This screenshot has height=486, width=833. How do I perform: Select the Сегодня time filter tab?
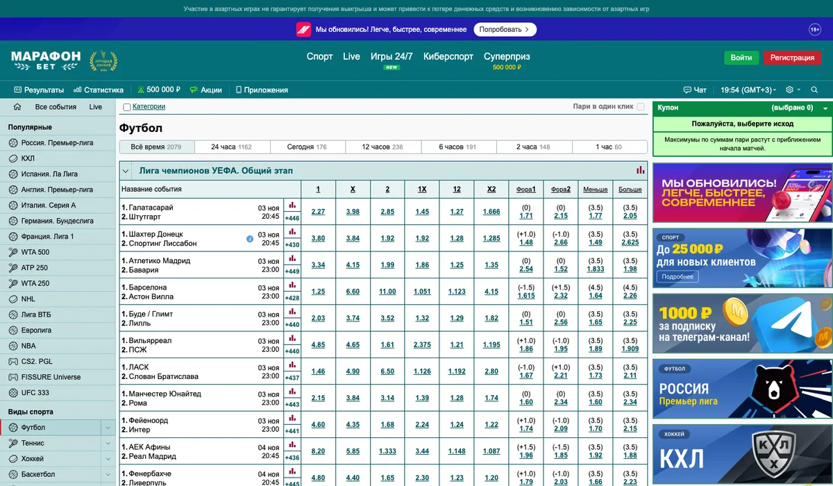(307, 147)
